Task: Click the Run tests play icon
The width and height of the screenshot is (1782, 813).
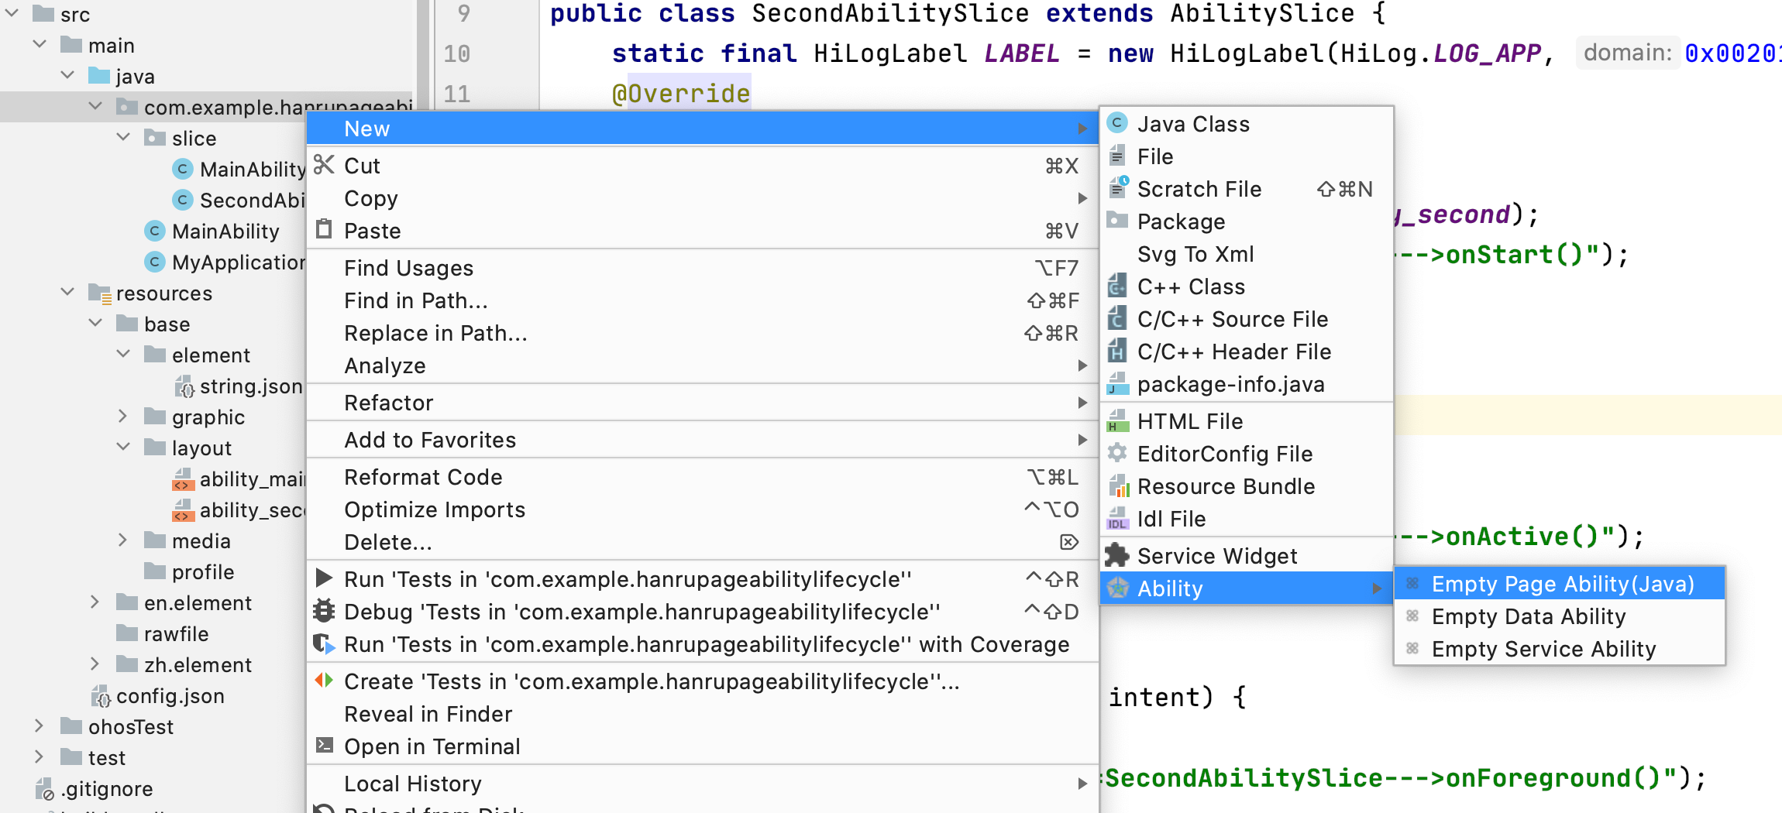Action: 324,579
